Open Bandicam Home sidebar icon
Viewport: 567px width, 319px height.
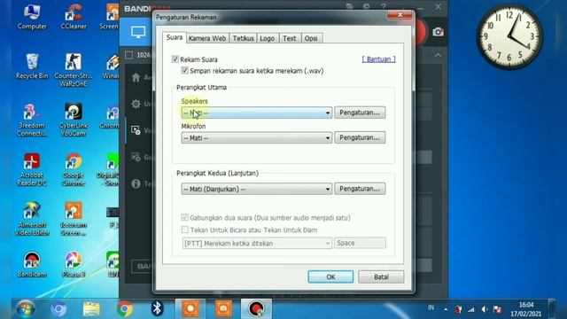(136, 77)
